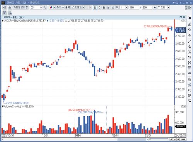Click the VolumeChart(전) indicator label
The image size is (193, 142).
click(18, 107)
